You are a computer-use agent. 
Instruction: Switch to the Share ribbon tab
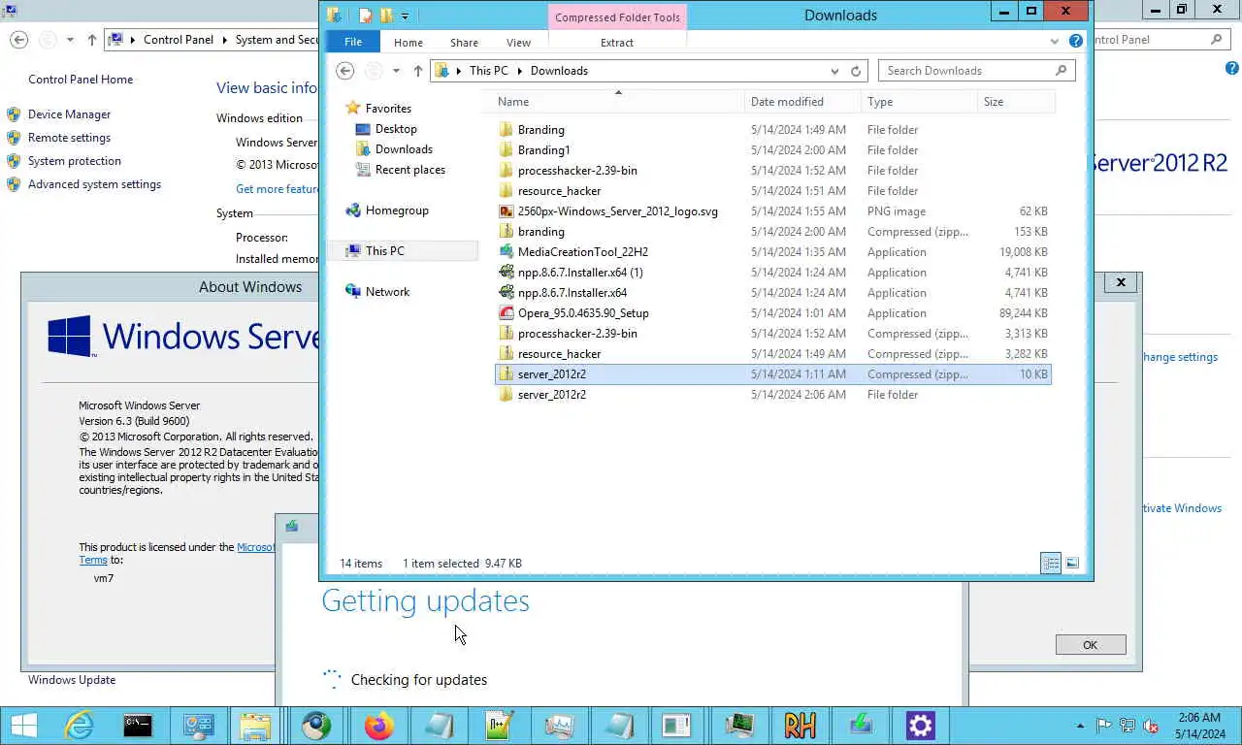tap(464, 43)
